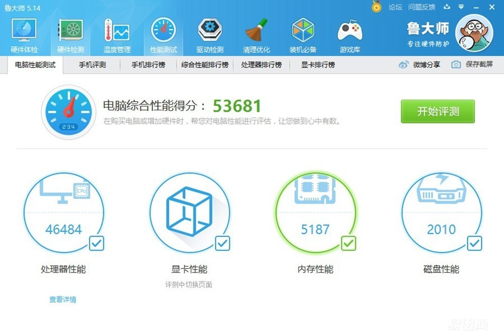Select 性能测试 gauge icon
The height and width of the screenshot is (336, 504).
(x=163, y=30)
